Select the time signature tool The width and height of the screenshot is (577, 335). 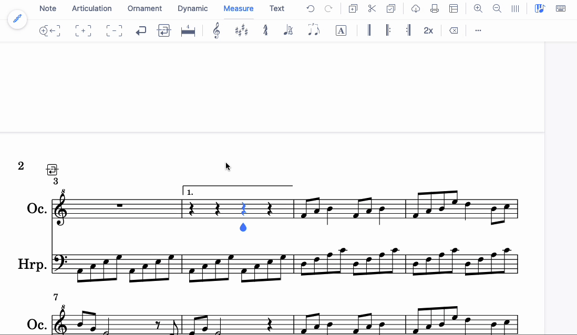click(x=265, y=30)
